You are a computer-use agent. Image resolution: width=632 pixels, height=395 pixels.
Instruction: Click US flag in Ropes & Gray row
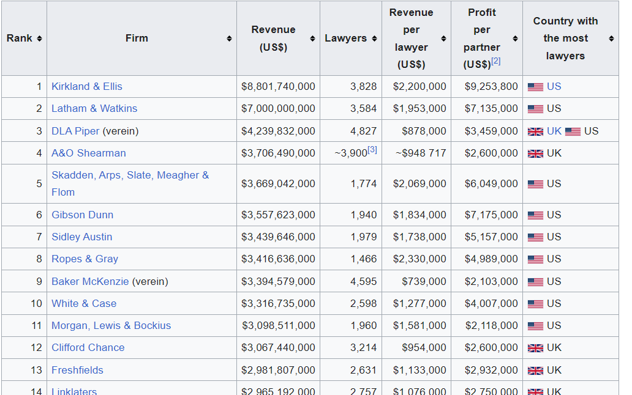pos(535,259)
